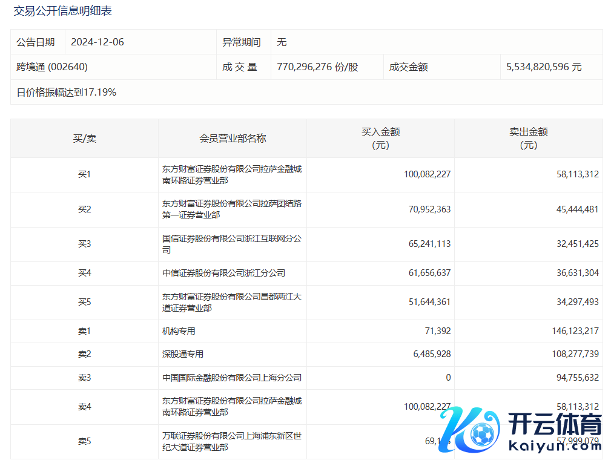Open 万联证券上海浦东新区世纪大道营业部 entry
611x466 pixels.
231,441
